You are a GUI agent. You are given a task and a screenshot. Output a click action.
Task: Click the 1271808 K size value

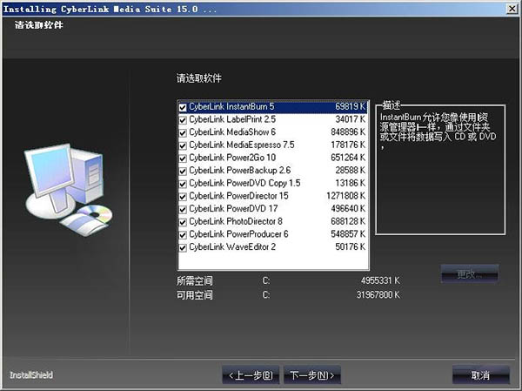point(346,196)
